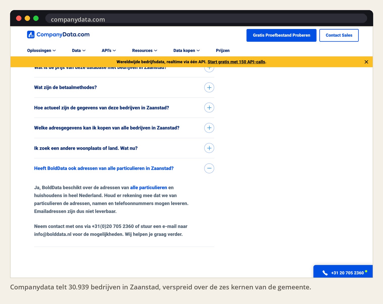Click the green maximize window dot
This screenshot has height=304, width=383.
click(36, 18)
